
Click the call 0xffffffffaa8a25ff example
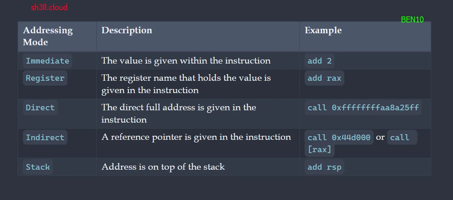363,108
